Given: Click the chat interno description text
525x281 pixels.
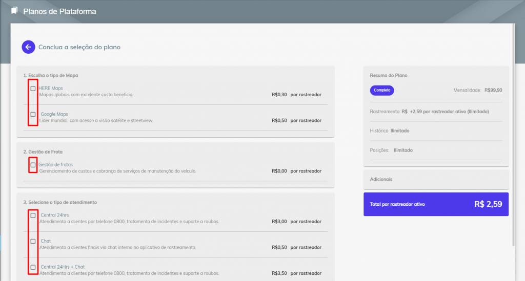Looking at the screenshot, I should [x=117, y=247].
